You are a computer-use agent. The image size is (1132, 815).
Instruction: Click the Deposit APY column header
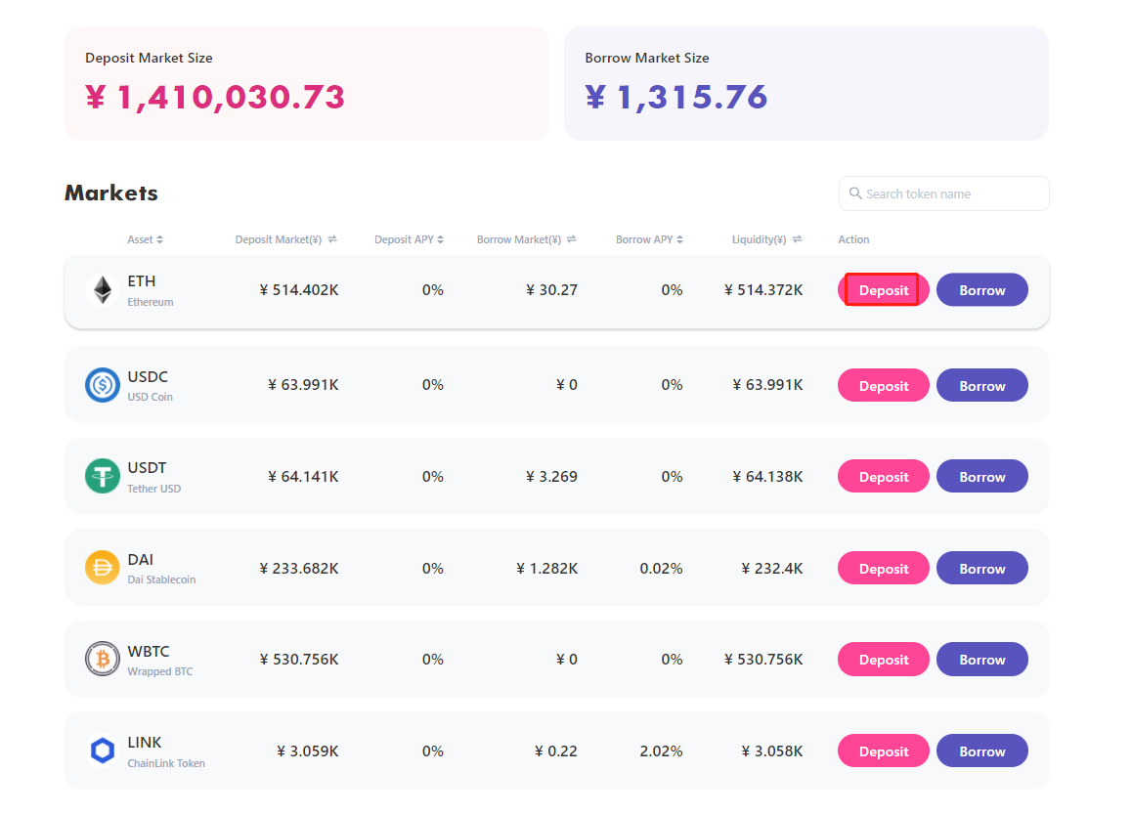(x=404, y=239)
